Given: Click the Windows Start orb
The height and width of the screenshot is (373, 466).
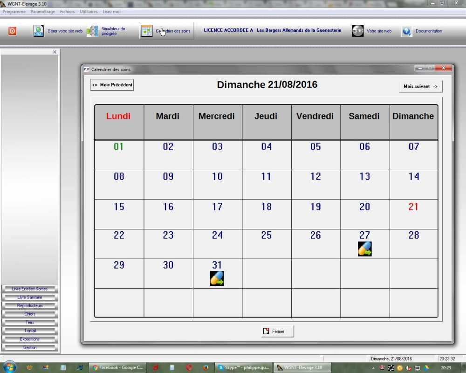Looking at the screenshot, I should tap(9, 367).
